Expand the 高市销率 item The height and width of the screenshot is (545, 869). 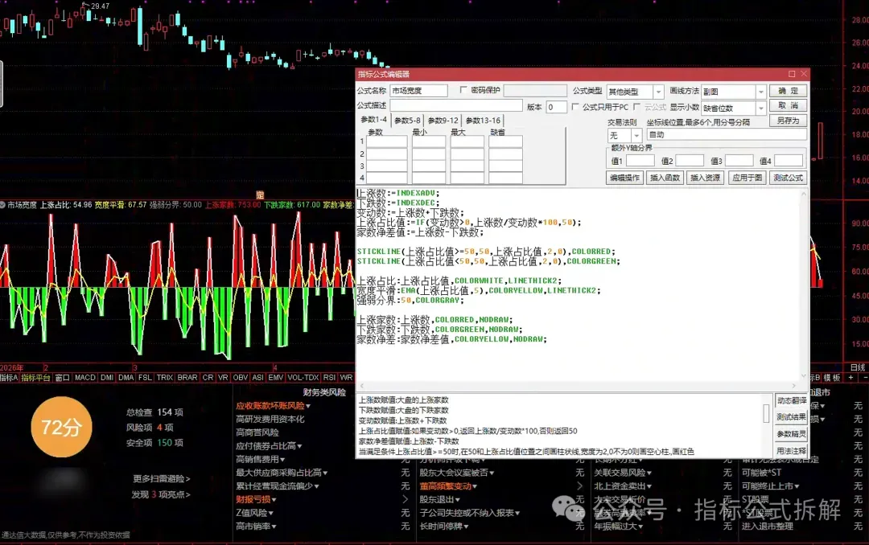[x=256, y=527]
